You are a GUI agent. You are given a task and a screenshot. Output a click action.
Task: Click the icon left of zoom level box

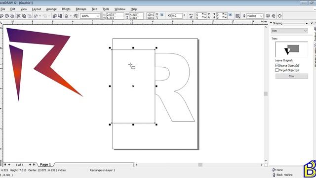click(76, 16)
